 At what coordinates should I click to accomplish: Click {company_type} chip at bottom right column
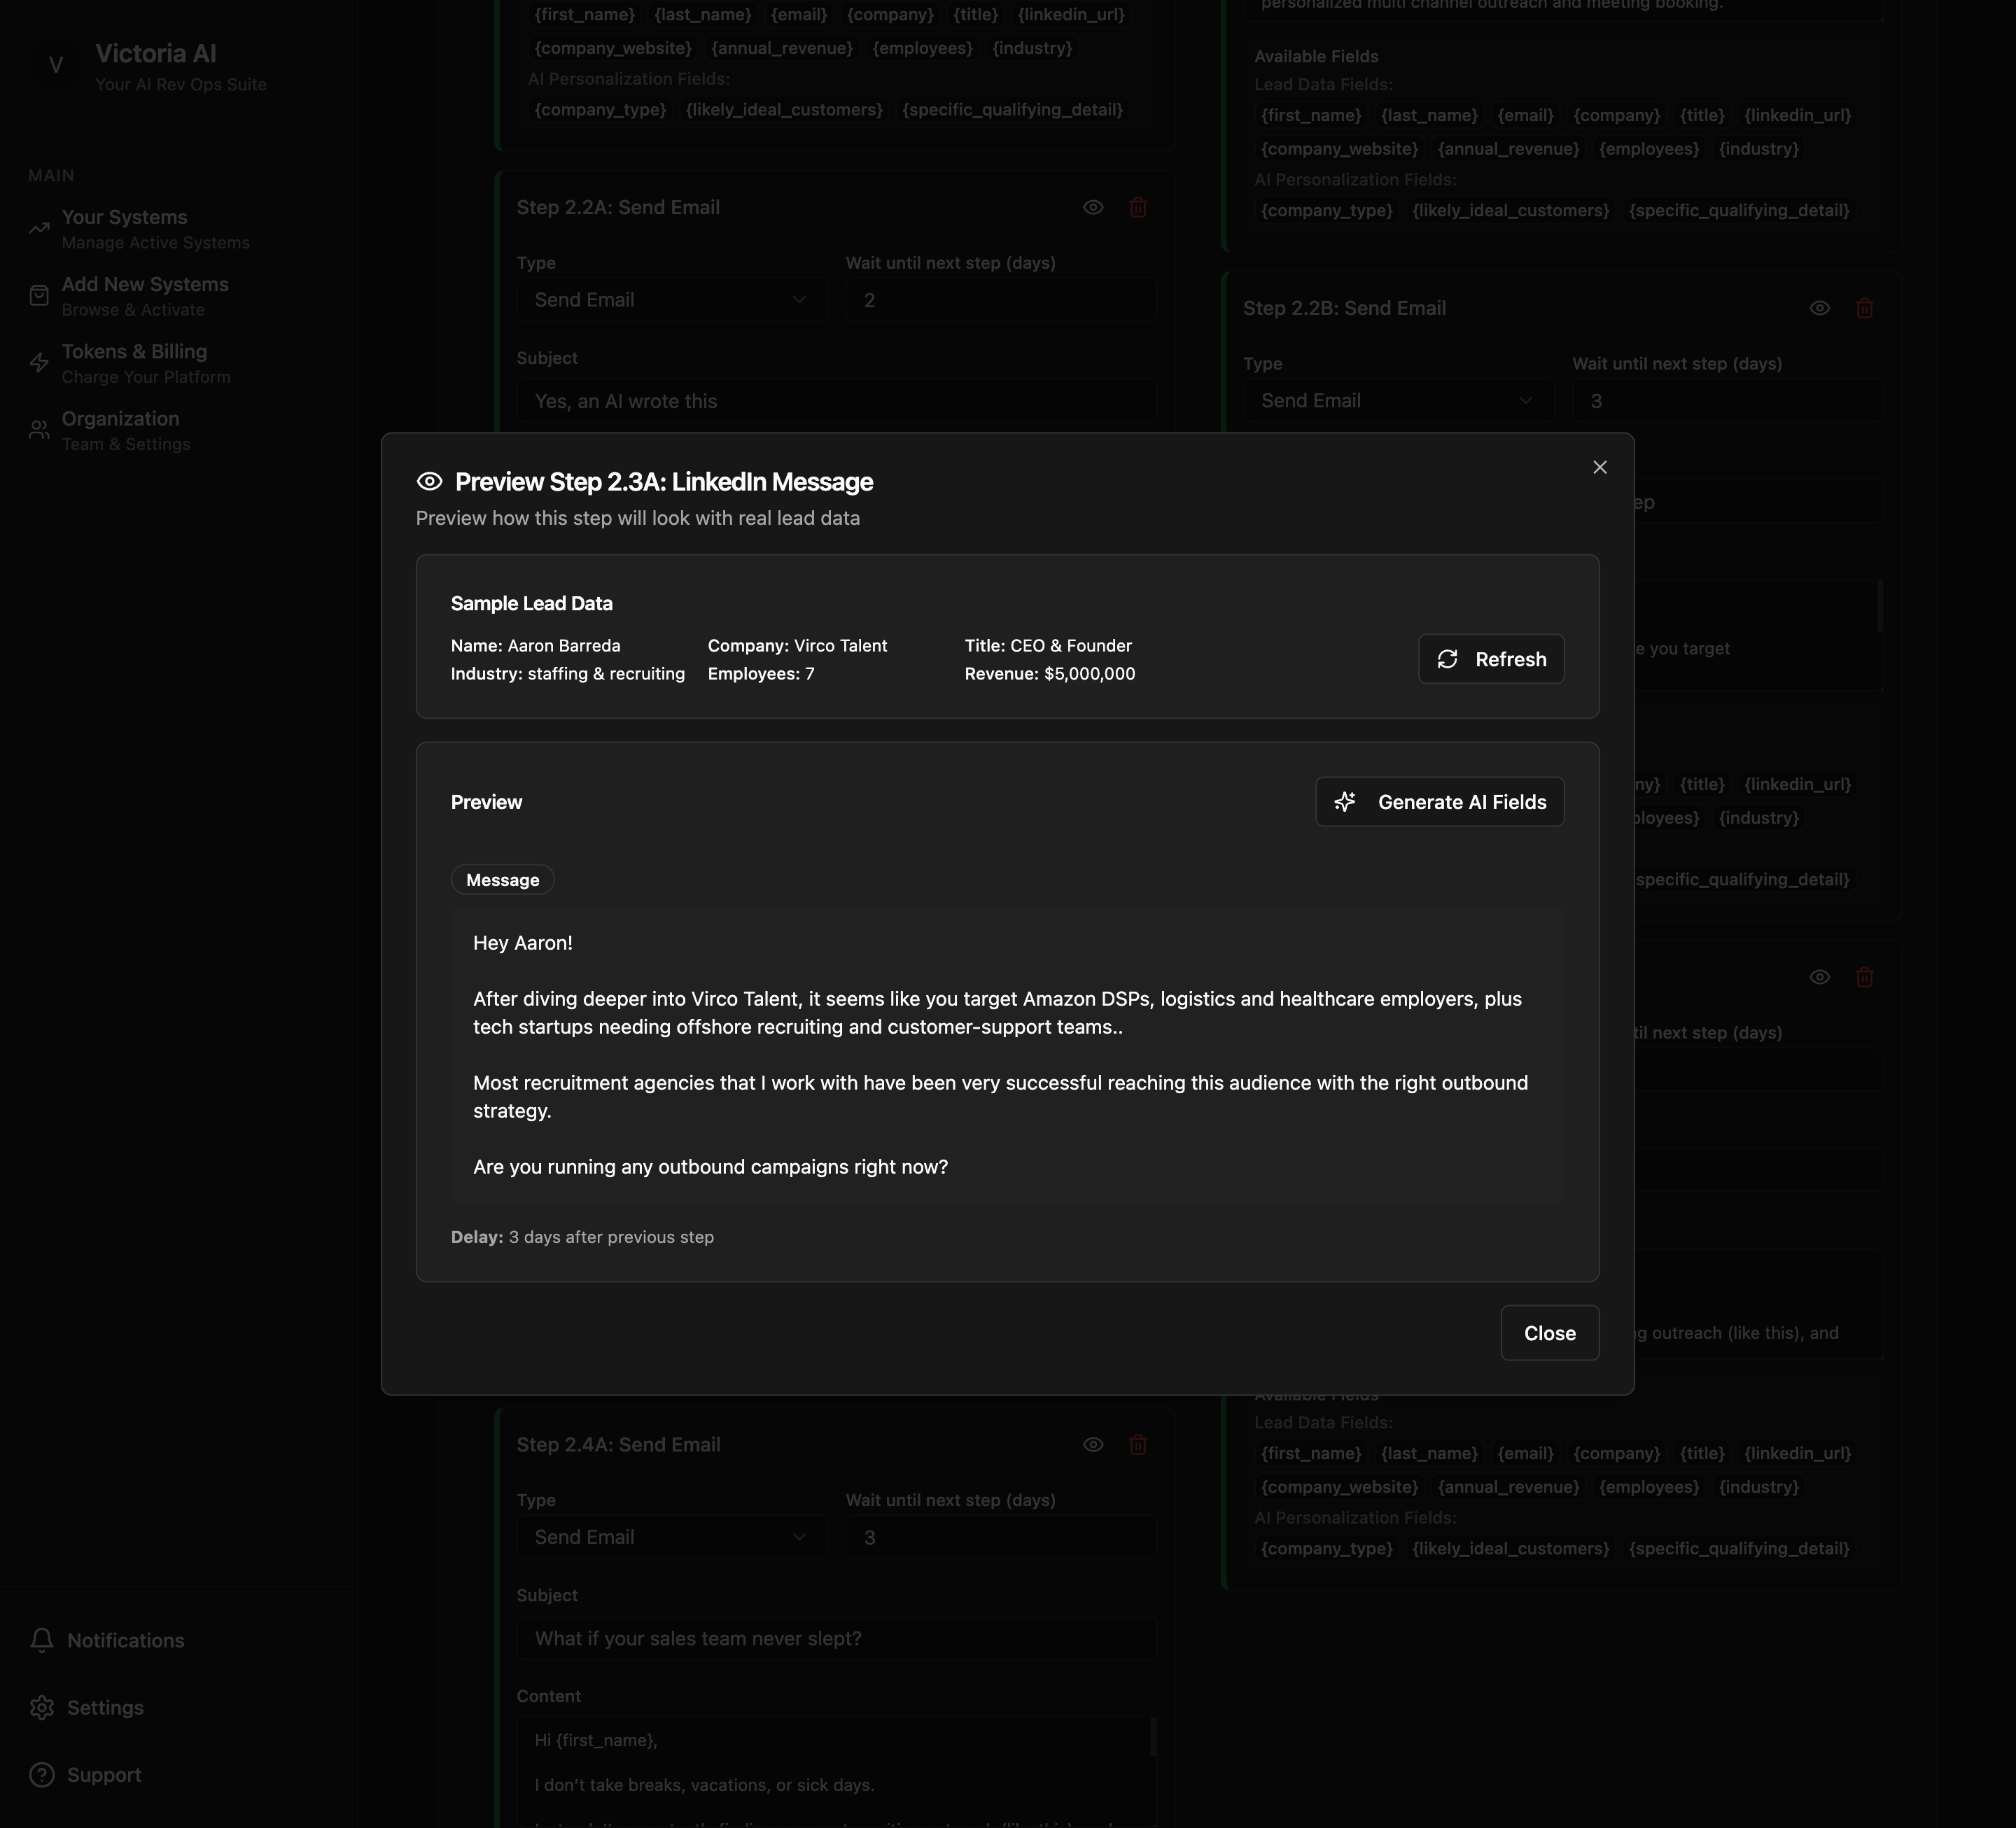(x=1326, y=1548)
